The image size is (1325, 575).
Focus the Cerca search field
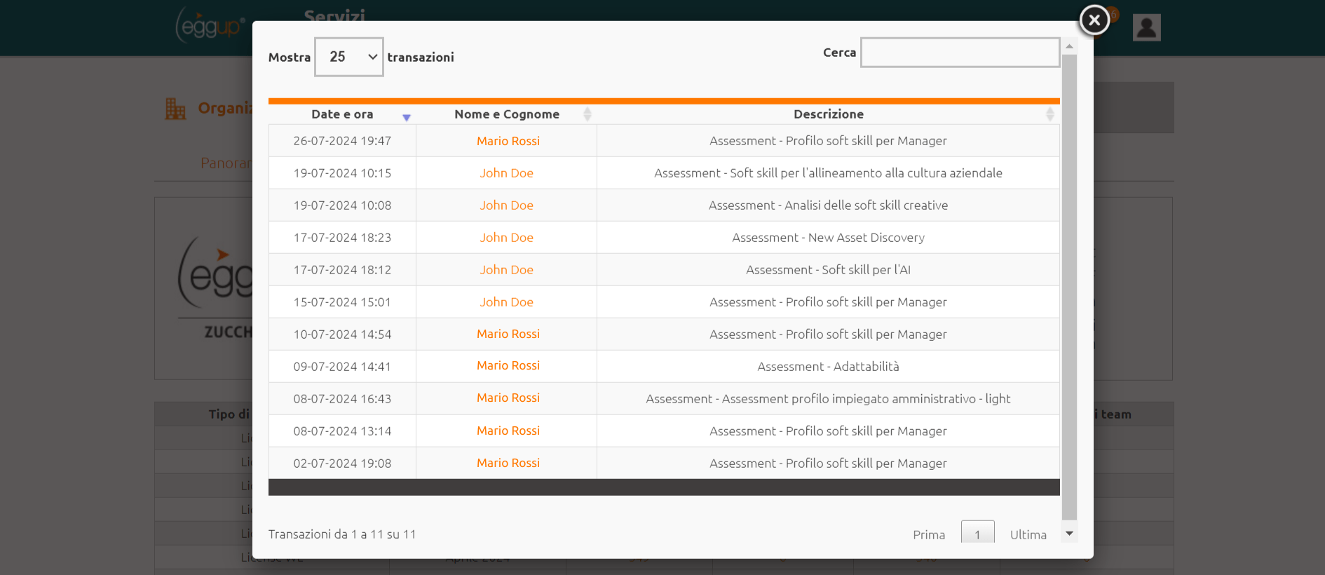pyautogui.click(x=960, y=53)
